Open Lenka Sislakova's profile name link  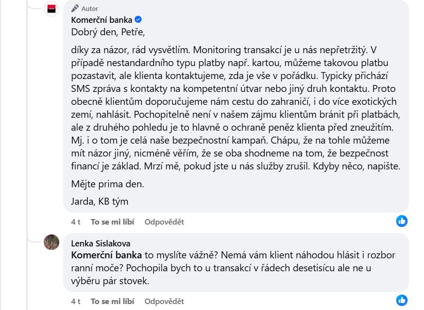pyautogui.click(x=100, y=243)
